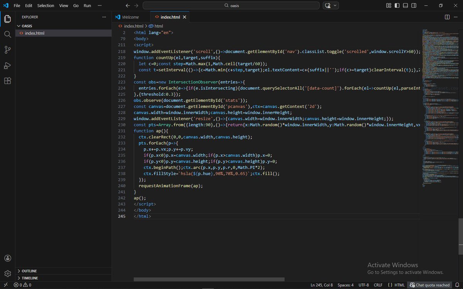The width and height of the screenshot is (463, 289).
Task: Click the EXPLORER panel title
Action: pyautogui.click(x=30, y=17)
